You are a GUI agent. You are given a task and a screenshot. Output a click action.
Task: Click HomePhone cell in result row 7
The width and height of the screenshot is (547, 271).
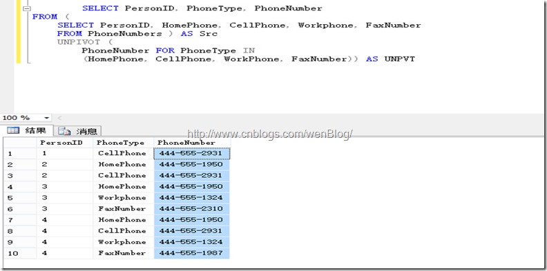pyautogui.click(x=123, y=220)
